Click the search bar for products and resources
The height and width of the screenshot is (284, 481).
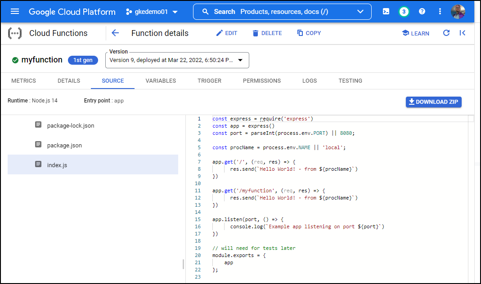tap(282, 12)
